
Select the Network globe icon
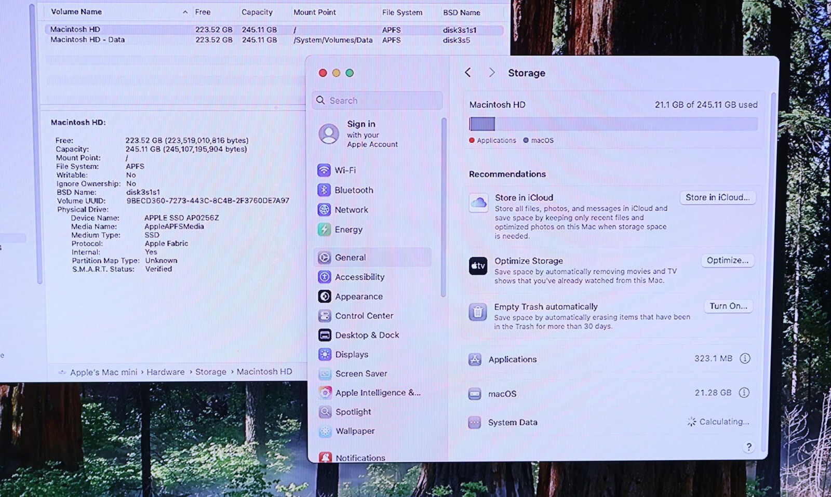point(324,210)
